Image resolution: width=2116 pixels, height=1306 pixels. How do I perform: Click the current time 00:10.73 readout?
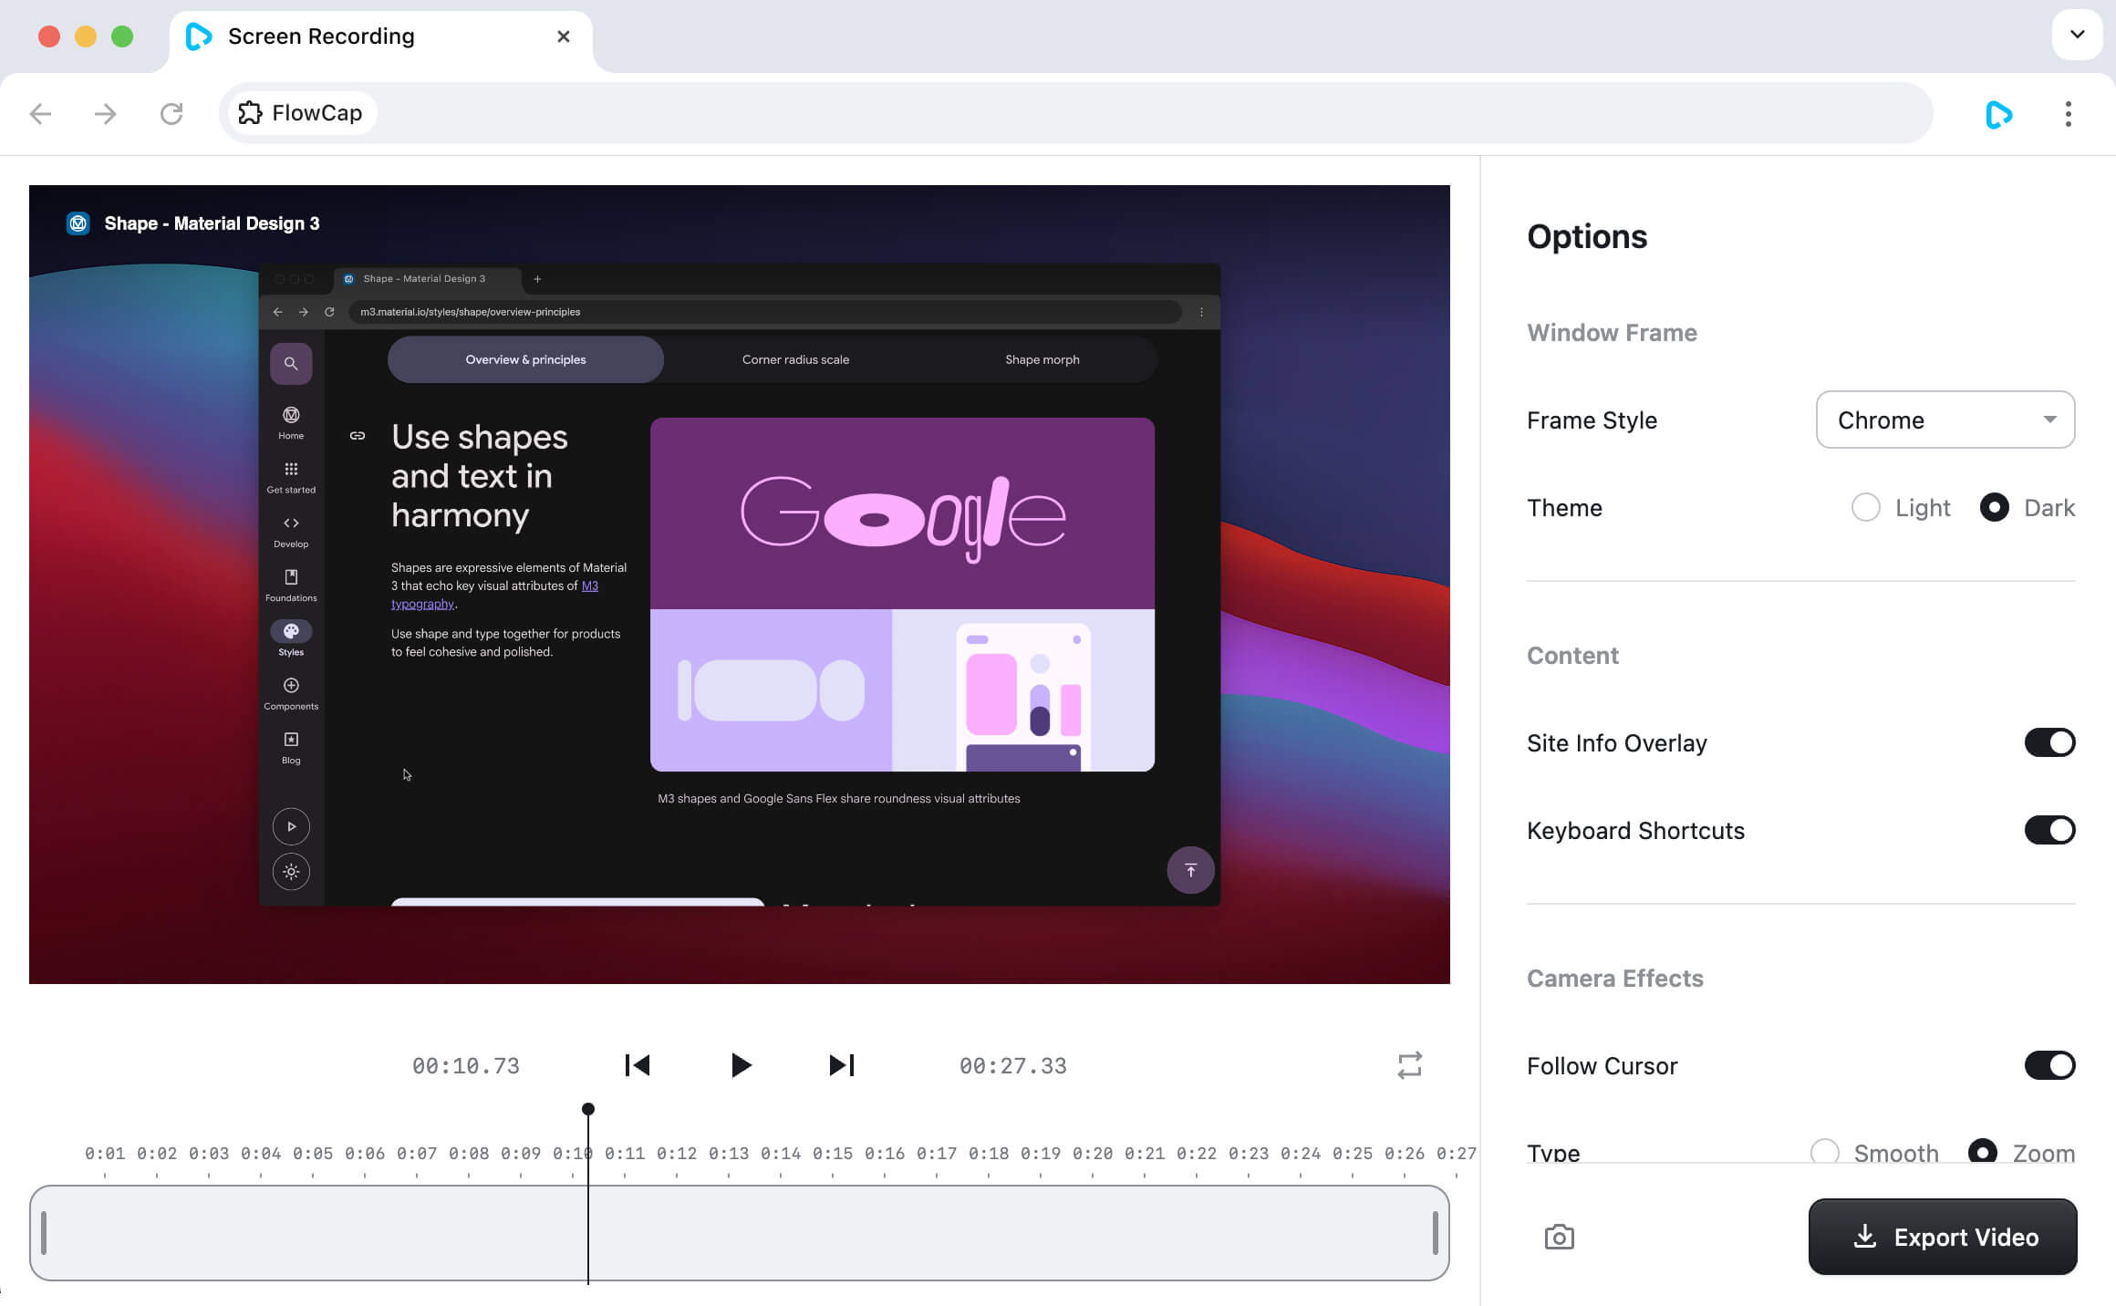point(465,1065)
